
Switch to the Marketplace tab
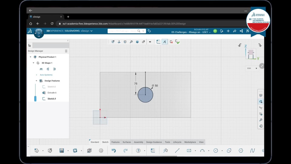coord(190,142)
